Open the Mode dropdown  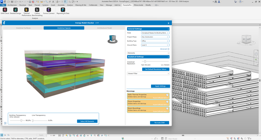155,33
